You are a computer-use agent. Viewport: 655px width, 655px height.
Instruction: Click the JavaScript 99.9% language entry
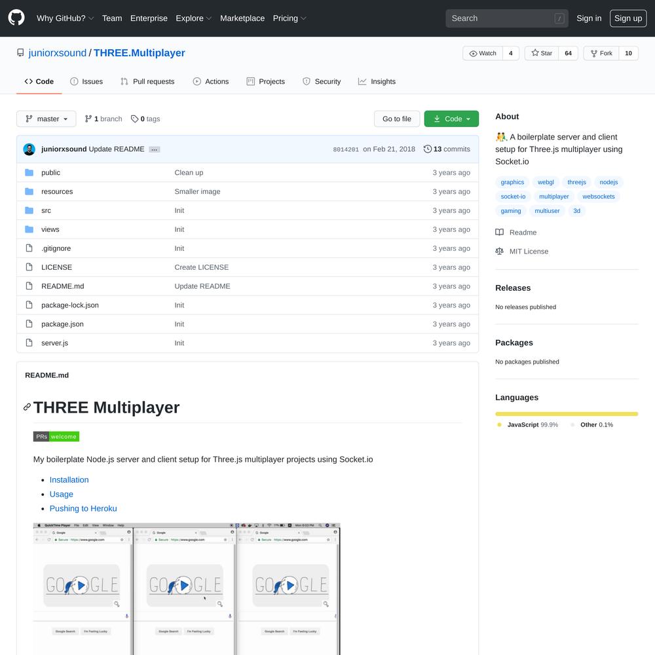point(527,425)
